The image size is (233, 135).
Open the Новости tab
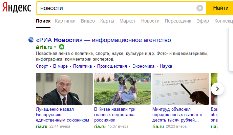click(x=150, y=21)
